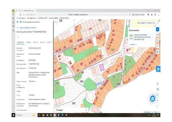
Task: Click the red profile avatar in browser toolbar
Action: [x=148, y=15]
